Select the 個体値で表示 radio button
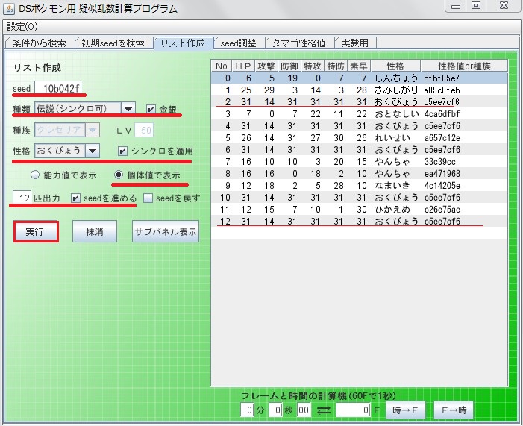 pyautogui.click(x=119, y=175)
